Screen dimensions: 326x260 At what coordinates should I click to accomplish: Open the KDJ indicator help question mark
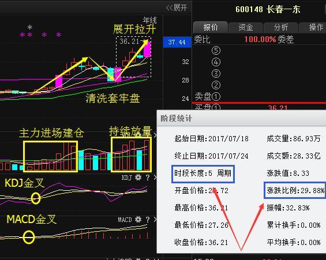point(148,178)
